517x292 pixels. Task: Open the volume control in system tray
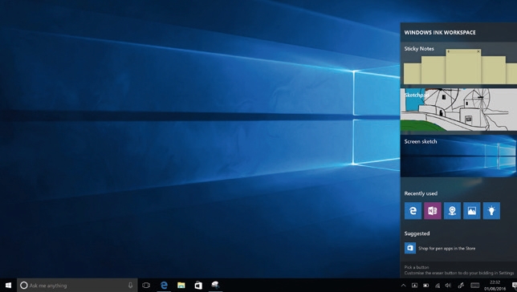pyautogui.click(x=448, y=286)
